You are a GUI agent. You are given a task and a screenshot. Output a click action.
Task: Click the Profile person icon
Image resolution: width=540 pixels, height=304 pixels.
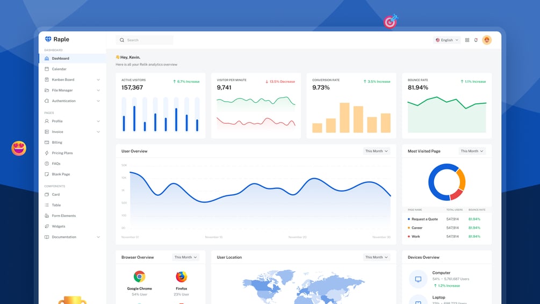click(x=47, y=121)
